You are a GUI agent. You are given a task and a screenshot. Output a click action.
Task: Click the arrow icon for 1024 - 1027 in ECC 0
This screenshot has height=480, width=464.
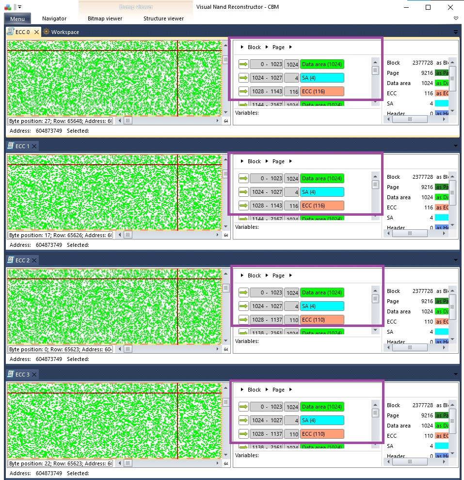coord(243,78)
